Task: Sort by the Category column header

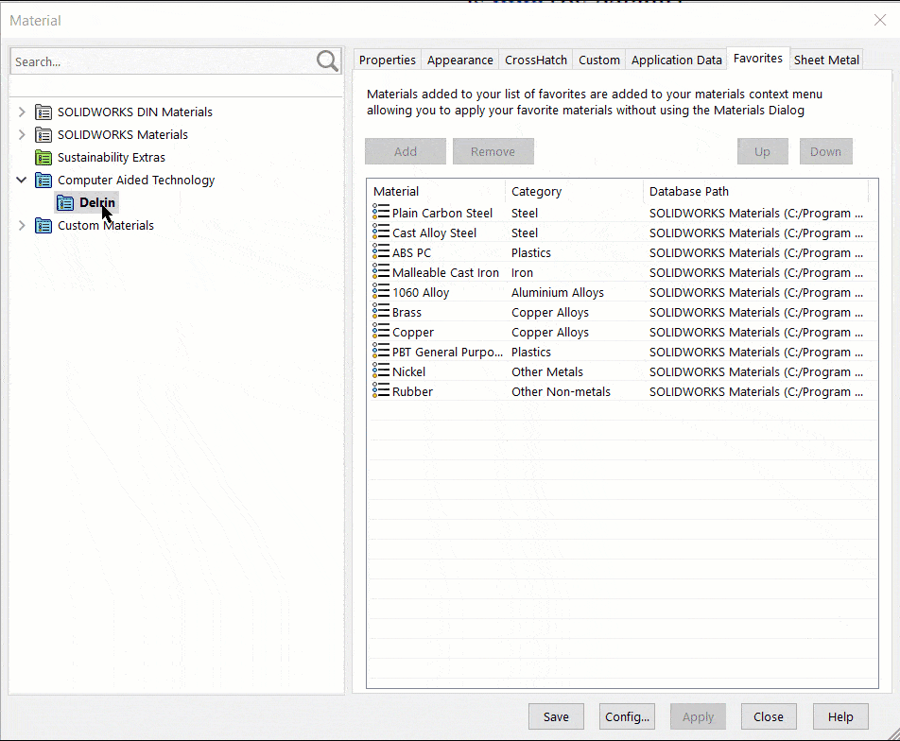Action: [574, 191]
